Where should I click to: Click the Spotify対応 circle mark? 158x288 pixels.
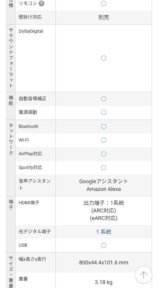[x=103, y=167]
